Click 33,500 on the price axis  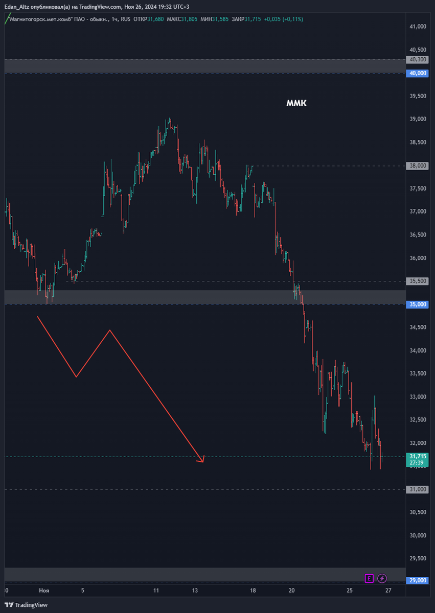418,373
